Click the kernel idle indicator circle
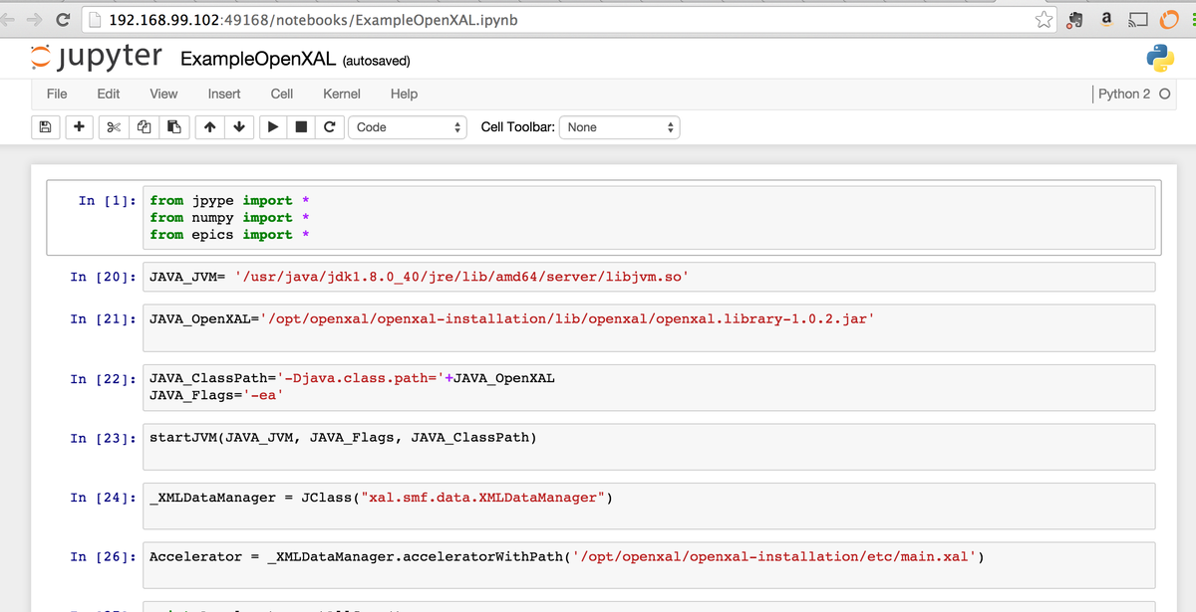 pos(1165,94)
